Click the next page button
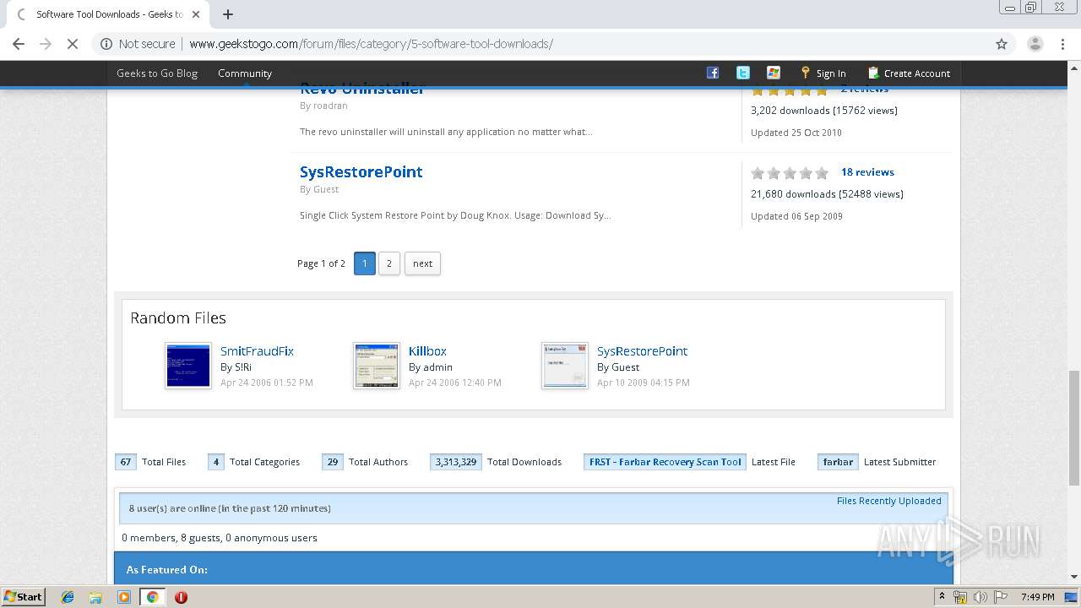1081x608 pixels. (422, 263)
